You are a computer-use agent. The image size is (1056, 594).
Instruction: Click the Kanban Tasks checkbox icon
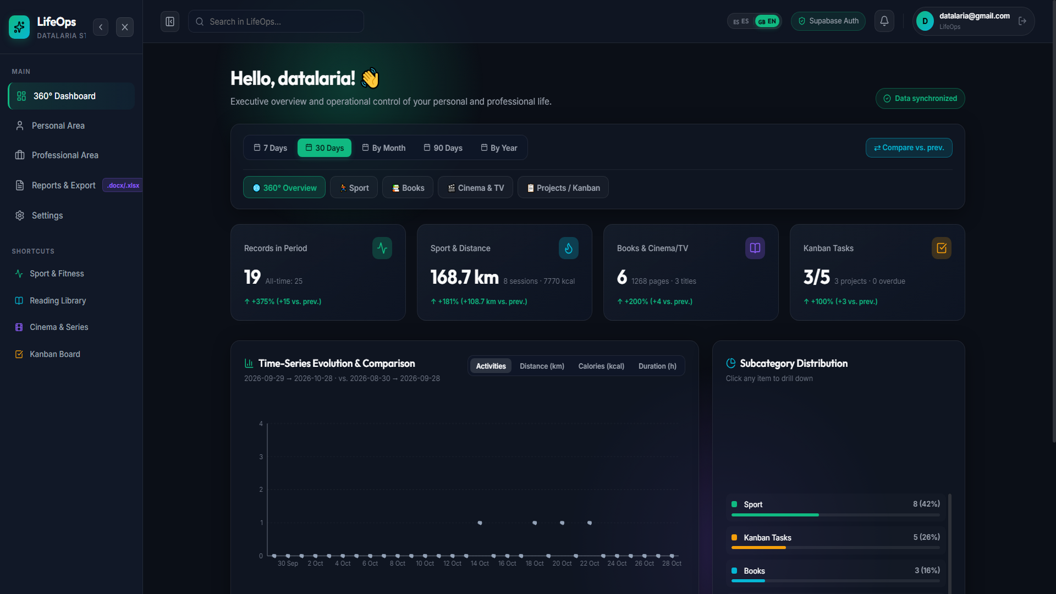(942, 248)
